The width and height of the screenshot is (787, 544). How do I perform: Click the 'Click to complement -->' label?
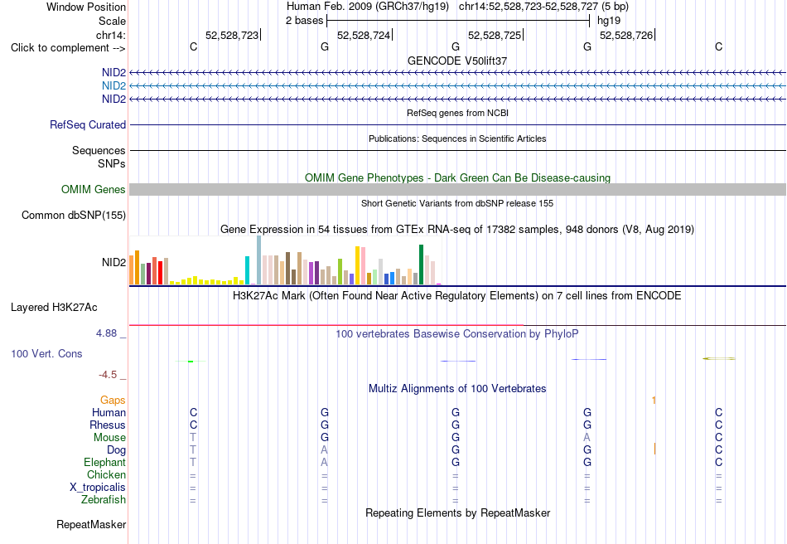(x=68, y=48)
